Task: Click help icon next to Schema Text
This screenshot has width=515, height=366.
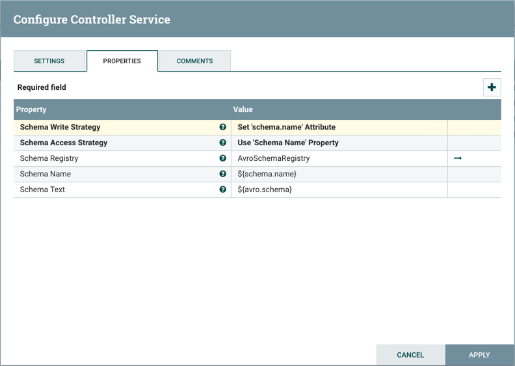Action: coord(222,190)
